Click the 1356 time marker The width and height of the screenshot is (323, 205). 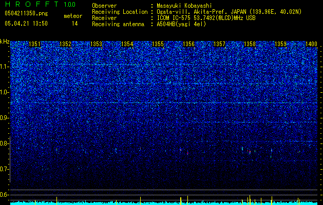click(188, 44)
